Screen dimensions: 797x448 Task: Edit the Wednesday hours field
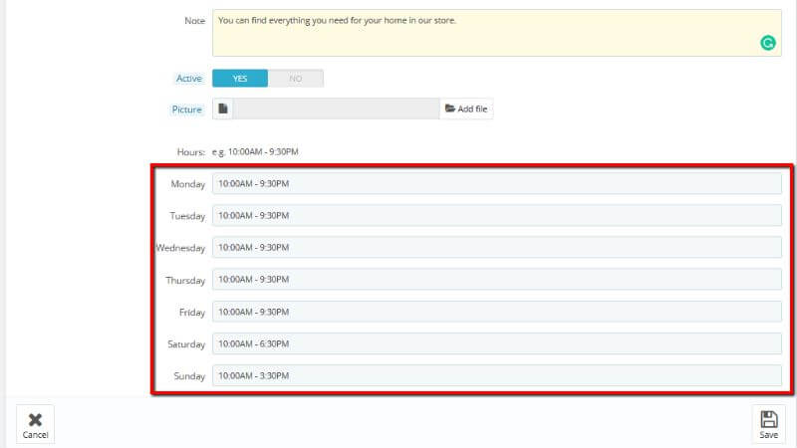(x=496, y=247)
